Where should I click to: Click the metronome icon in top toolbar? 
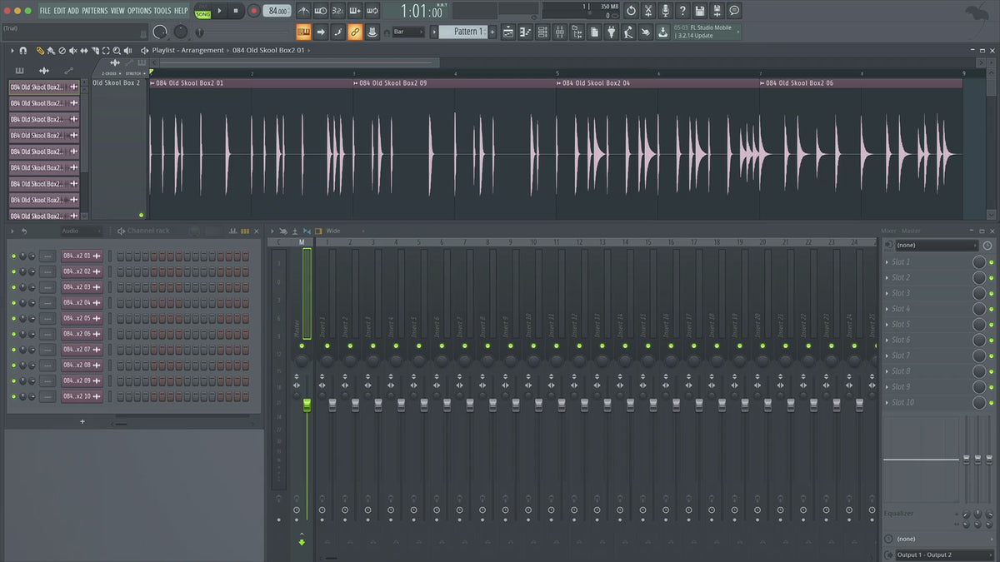click(303, 11)
